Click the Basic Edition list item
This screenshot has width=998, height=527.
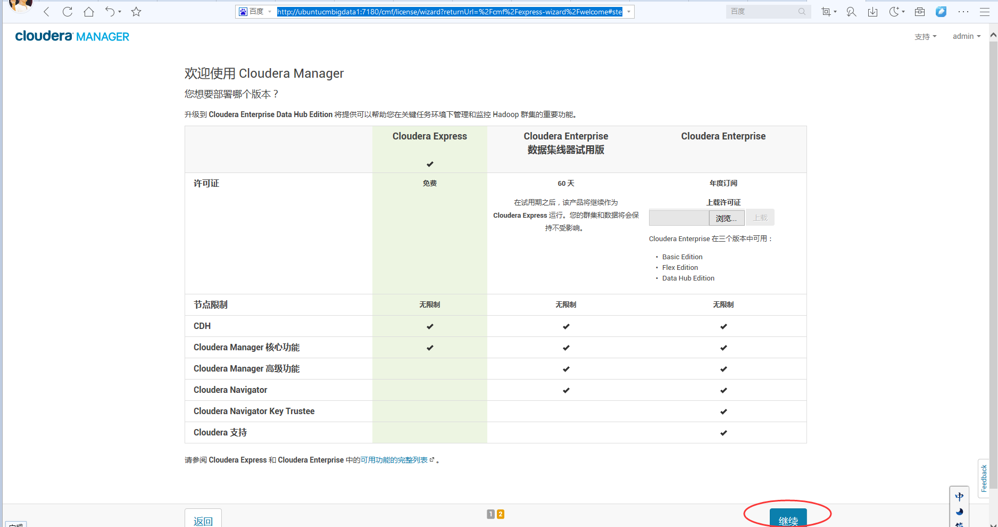[x=683, y=257]
